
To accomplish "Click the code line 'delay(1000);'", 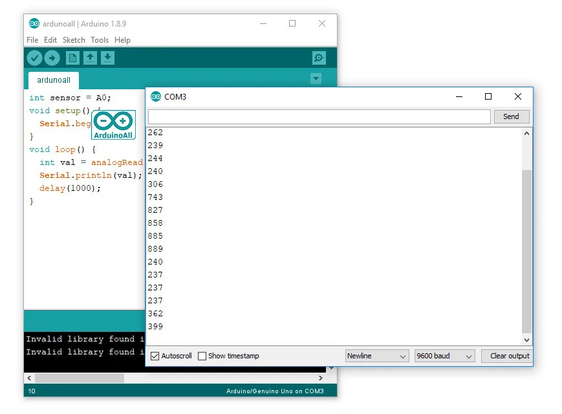I will coord(70,188).
